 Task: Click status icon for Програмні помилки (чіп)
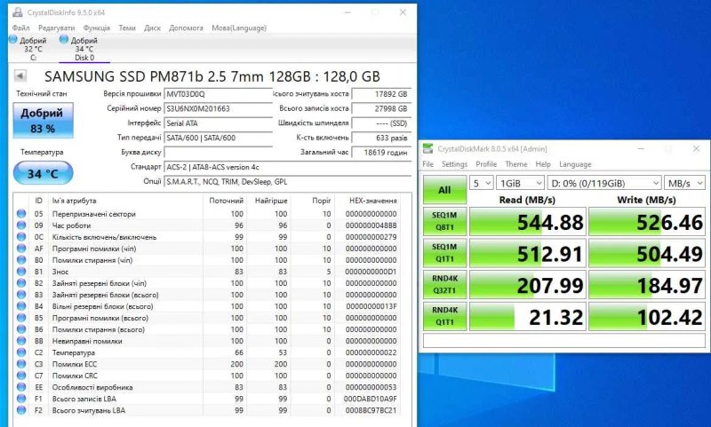[20, 249]
